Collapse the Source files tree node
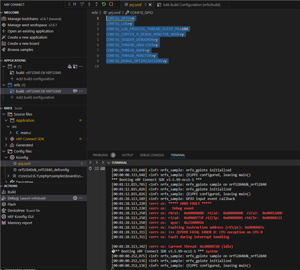The height and width of the screenshot is (270, 300). click(x=4, y=114)
